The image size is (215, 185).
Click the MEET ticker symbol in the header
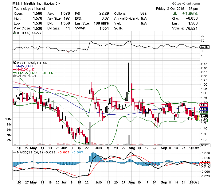[18, 3]
